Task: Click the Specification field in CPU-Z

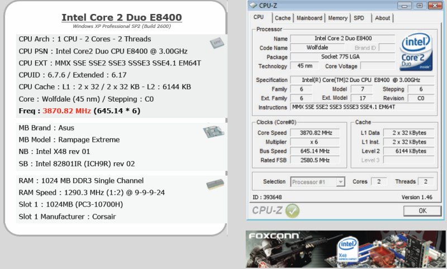Action: pyautogui.click(x=362, y=80)
